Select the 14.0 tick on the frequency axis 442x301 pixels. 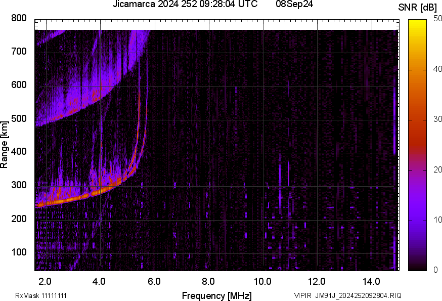[x=371, y=280]
